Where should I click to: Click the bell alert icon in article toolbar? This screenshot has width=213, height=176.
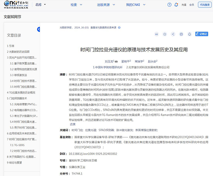coord(189,34)
